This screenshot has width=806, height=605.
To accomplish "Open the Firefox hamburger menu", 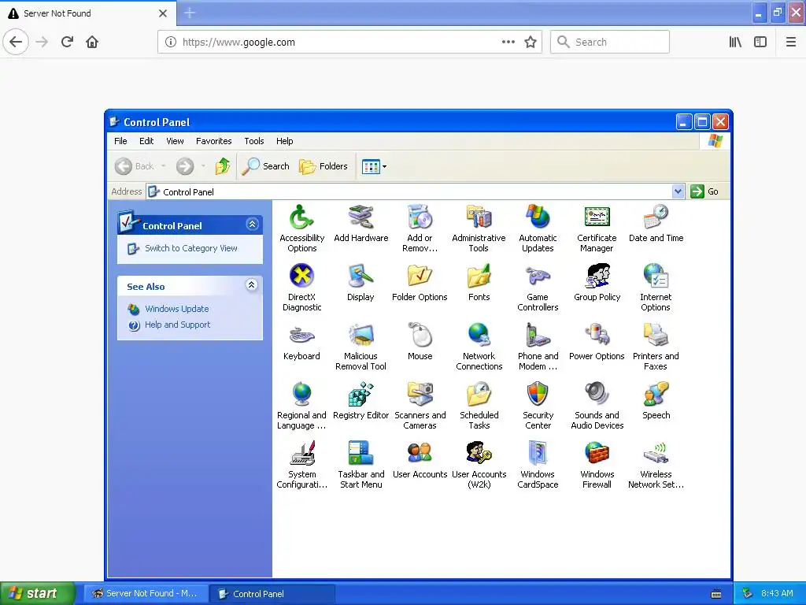I will [790, 43].
